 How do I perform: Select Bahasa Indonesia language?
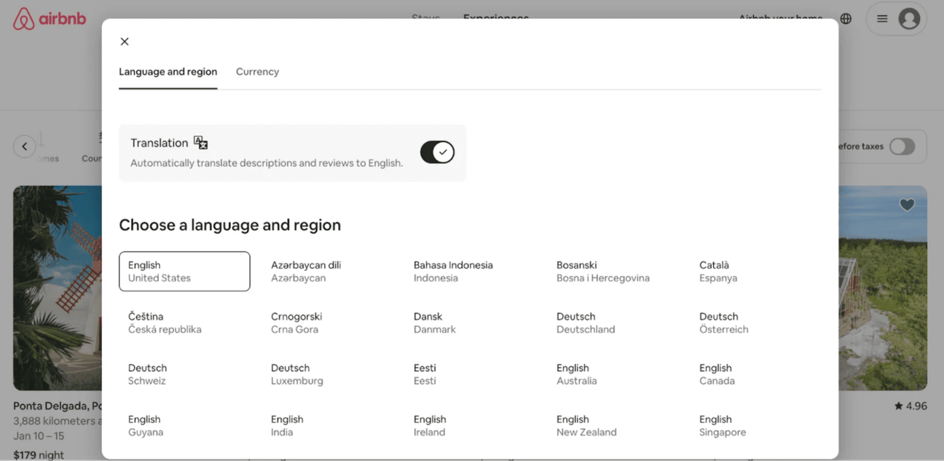pyautogui.click(x=453, y=271)
